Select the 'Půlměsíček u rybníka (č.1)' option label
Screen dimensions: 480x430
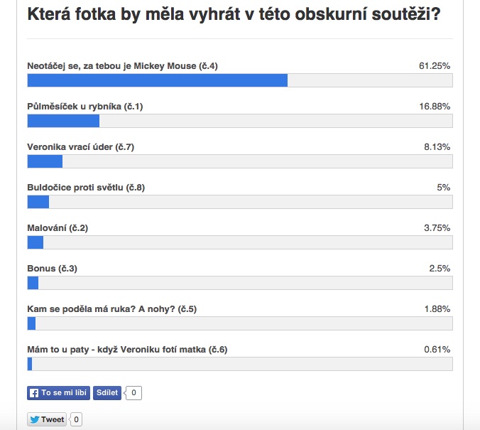coord(85,107)
